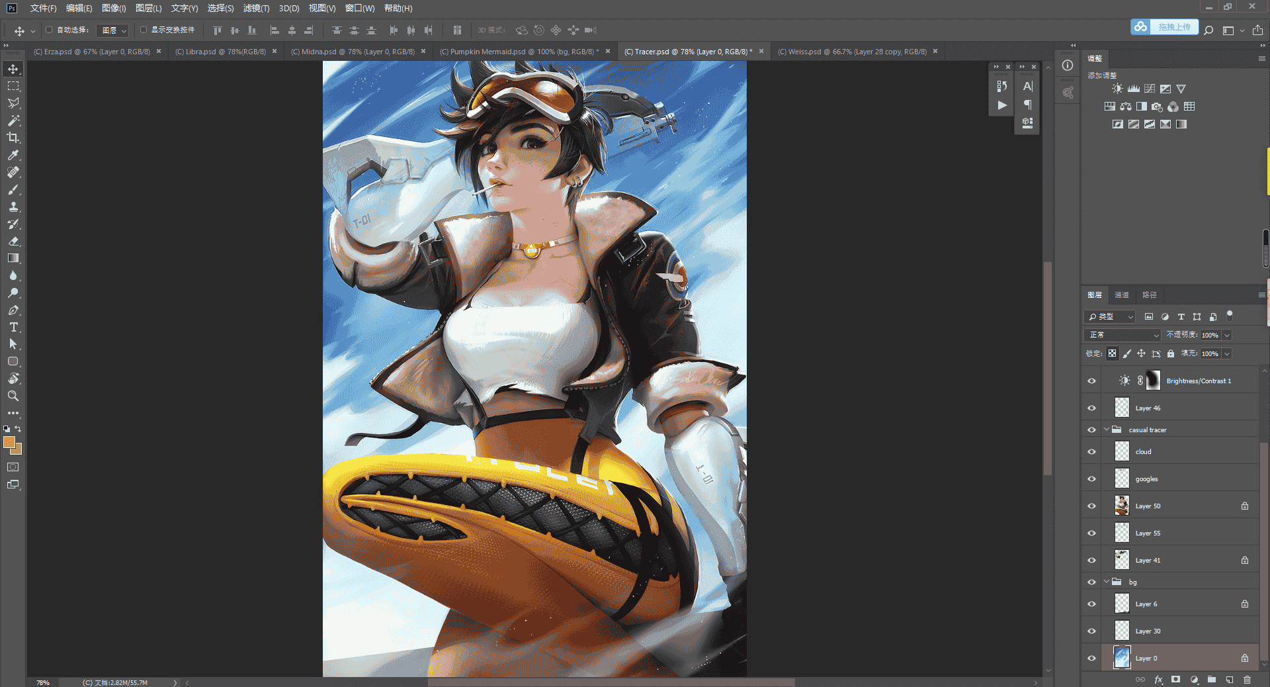
Task: Open the 图像(I) image menu
Action: [x=114, y=8]
